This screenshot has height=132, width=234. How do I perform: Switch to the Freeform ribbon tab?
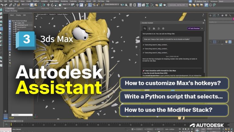click(21, 9)
